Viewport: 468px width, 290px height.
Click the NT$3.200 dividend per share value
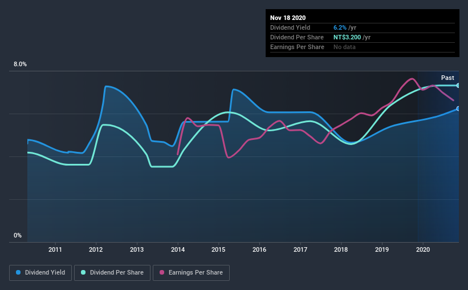(347, 37)
